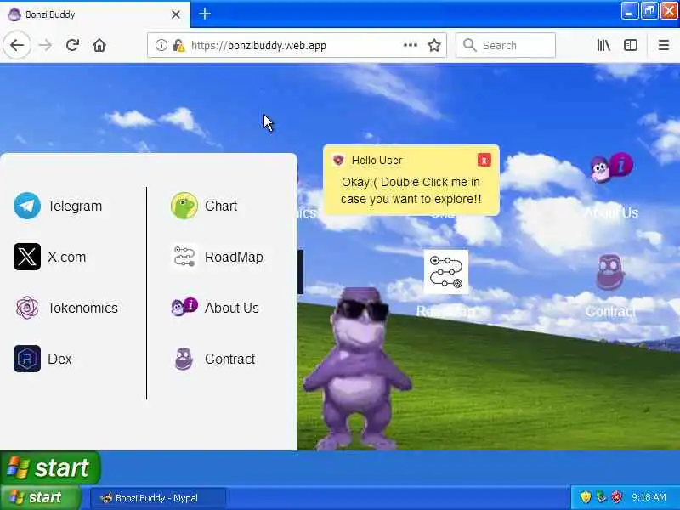Viewport: 680px width, 510px height.
Task: Click the yellow security shield tray icon
Action: tap(586, 497)
